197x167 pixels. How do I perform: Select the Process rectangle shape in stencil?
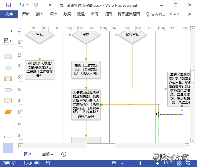[x=8, y=57]
